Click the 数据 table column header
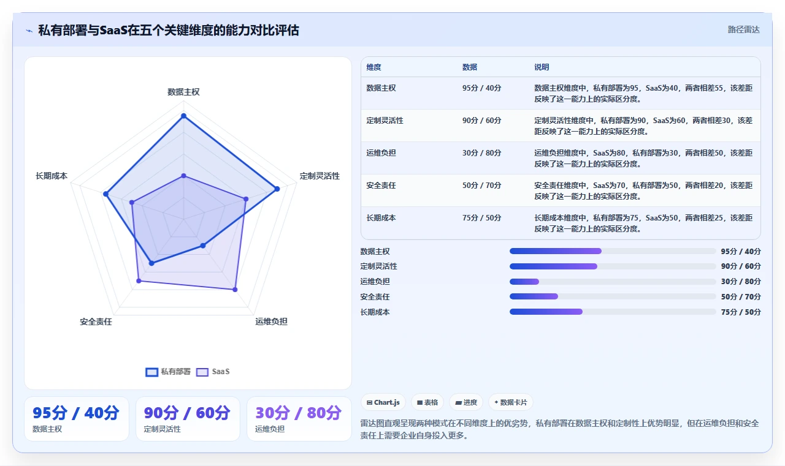 pos(470,67)
